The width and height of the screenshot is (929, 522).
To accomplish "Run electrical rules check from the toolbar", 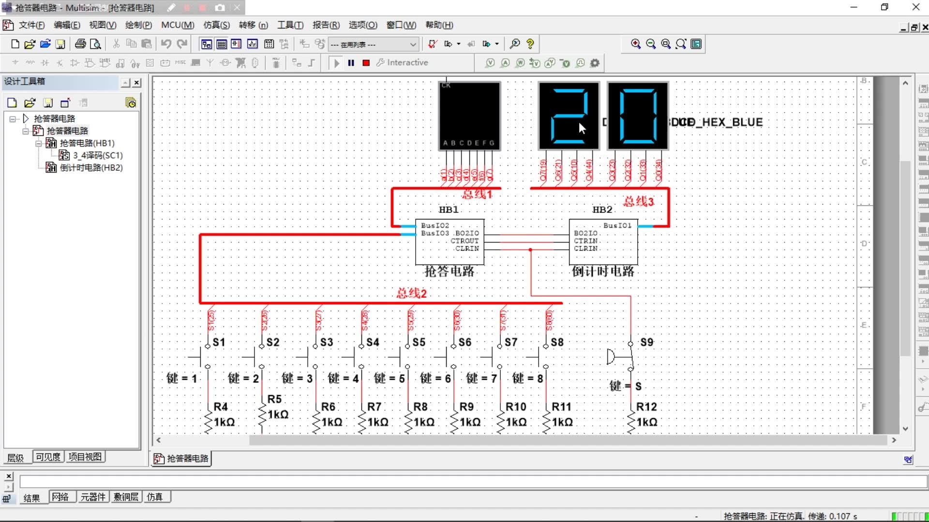I will coord(432,43).
